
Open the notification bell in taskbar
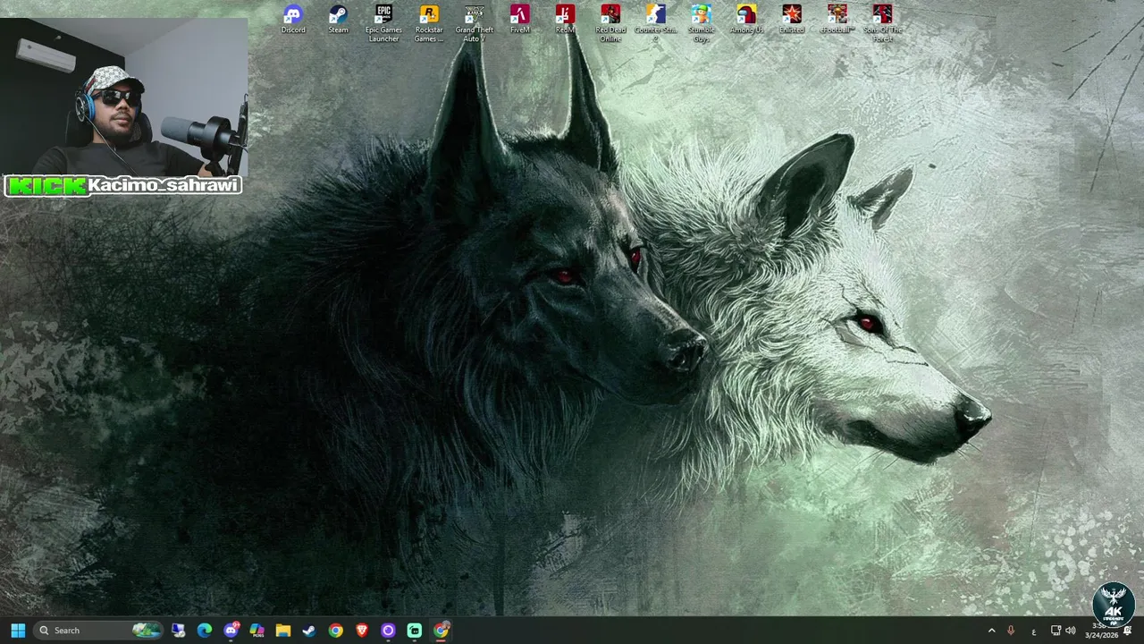click(x=1128, y=631)
